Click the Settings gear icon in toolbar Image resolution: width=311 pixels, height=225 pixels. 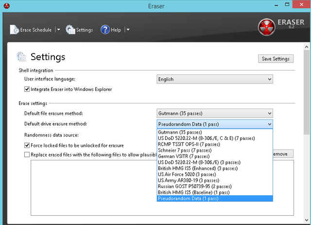70,30
